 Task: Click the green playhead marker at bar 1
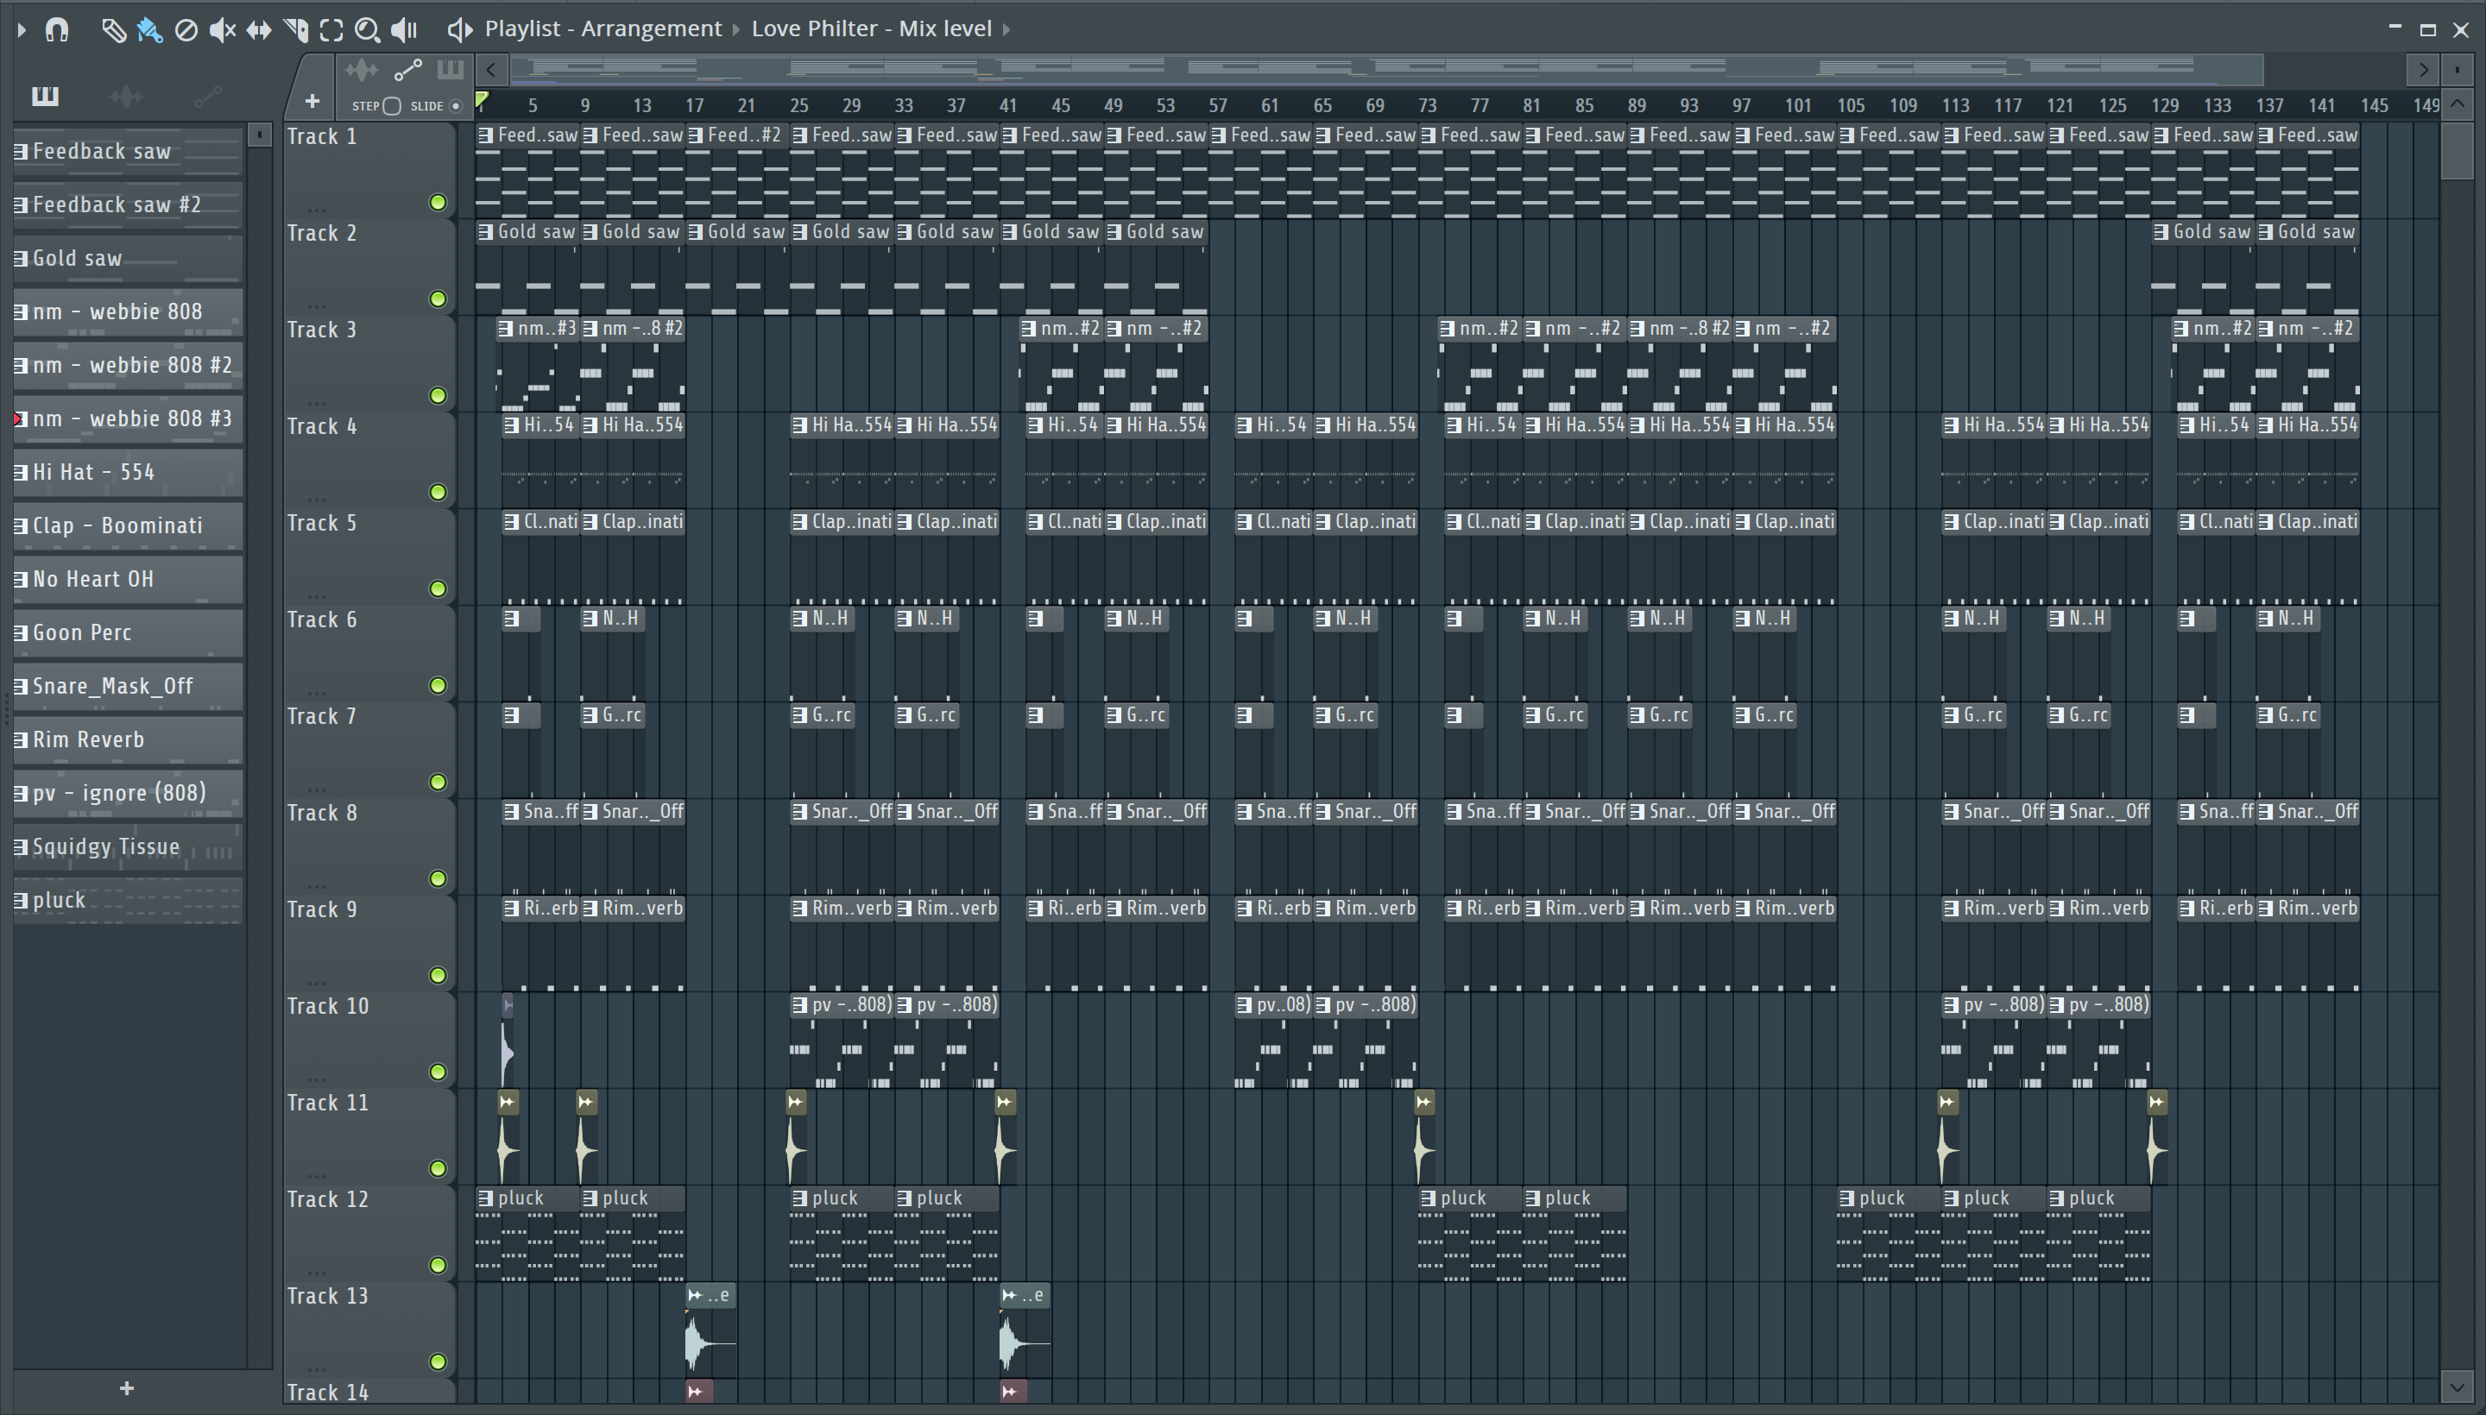point(482,99)
